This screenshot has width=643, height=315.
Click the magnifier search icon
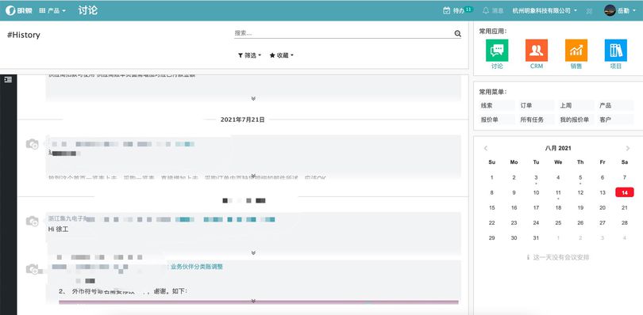point(458,33)
